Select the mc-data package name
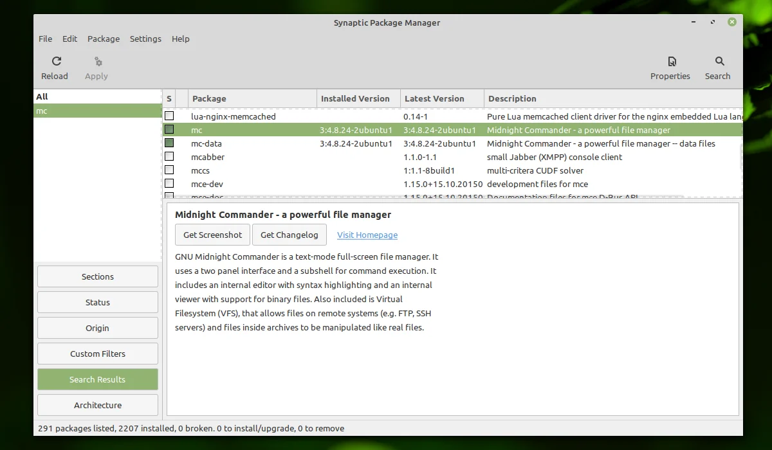The width and height of the screenshot is (772, 450). click(x=207, y=143)
